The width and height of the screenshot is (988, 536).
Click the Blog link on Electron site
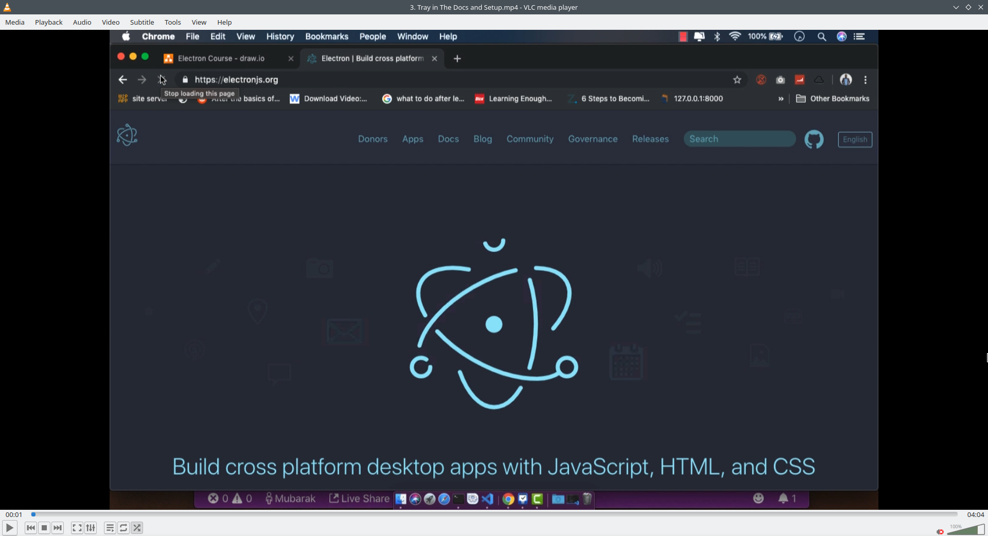483,139
